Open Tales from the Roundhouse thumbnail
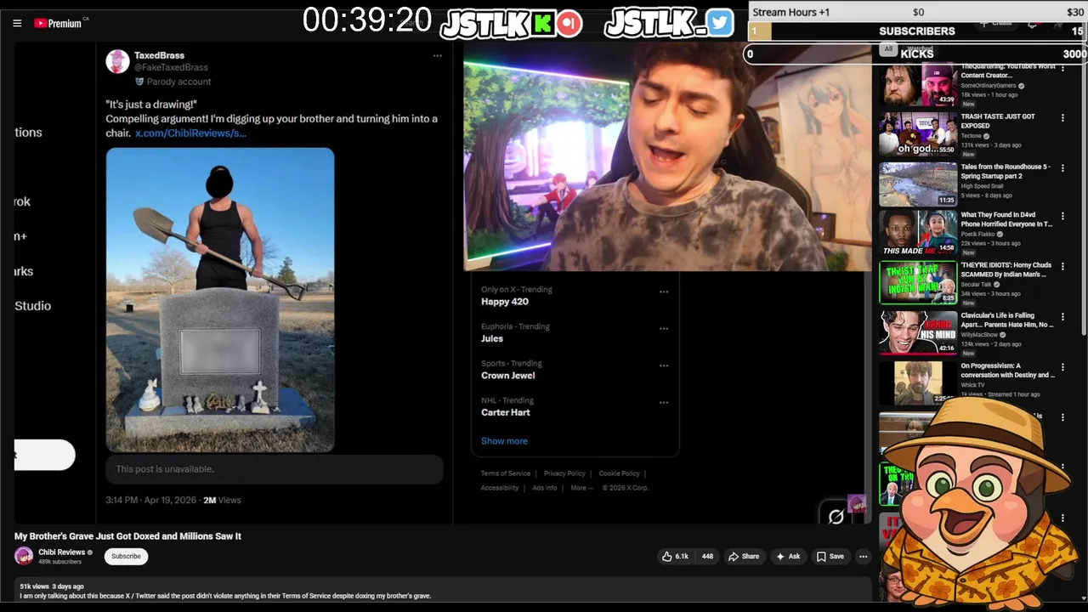The width and height of the screenshot is (1088, 612). click(x=918, y=184)
